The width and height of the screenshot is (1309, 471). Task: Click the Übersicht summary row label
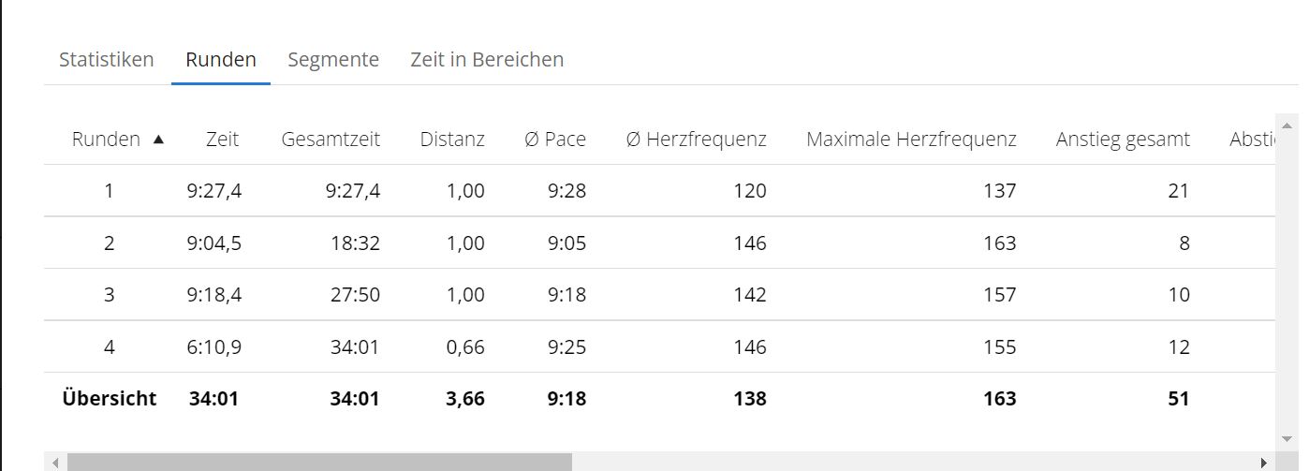point(110,399)
